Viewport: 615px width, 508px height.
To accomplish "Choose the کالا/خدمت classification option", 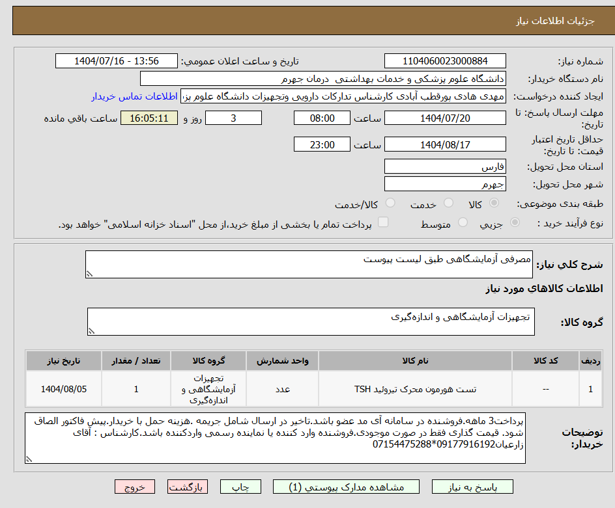I will 390,203.
